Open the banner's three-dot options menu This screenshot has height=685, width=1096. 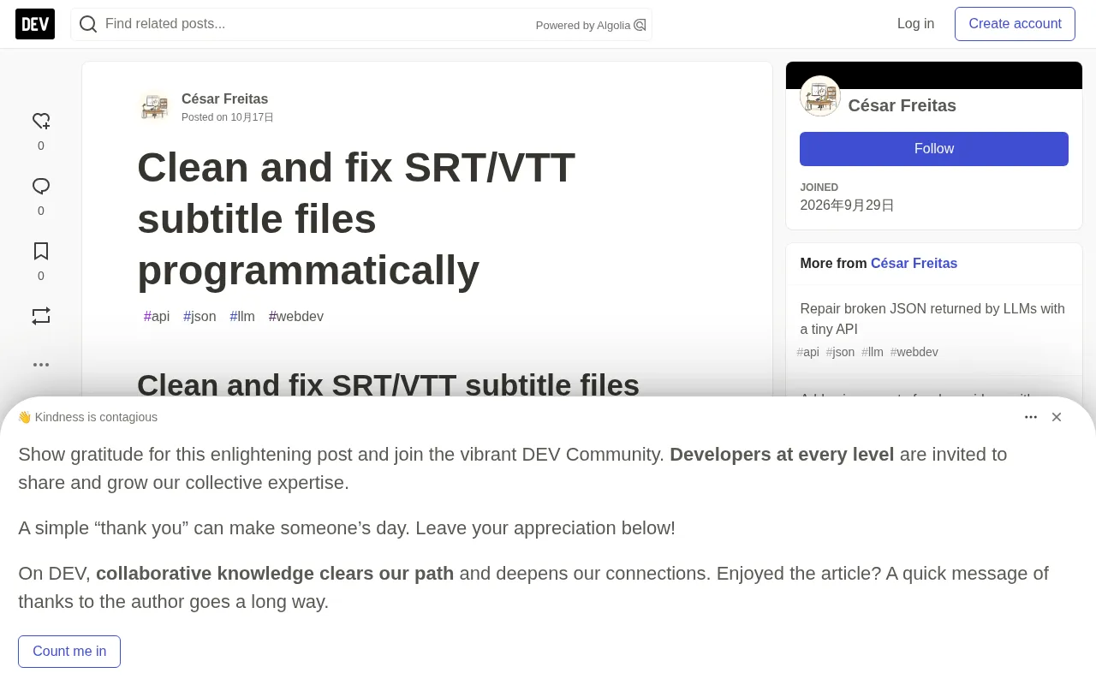point(1031,417)
